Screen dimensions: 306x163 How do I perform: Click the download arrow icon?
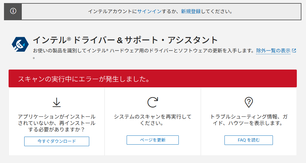[56, 102]
